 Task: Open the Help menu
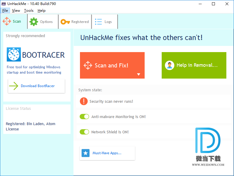(x=41, y=11)
